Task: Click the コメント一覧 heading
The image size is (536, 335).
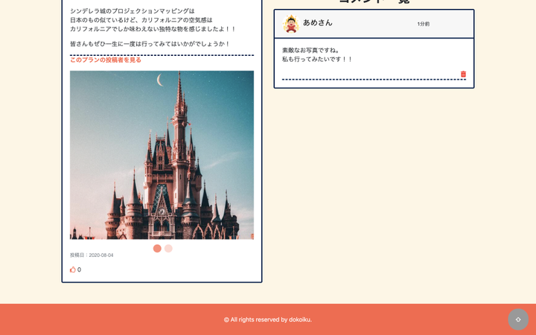Action: 374,2
